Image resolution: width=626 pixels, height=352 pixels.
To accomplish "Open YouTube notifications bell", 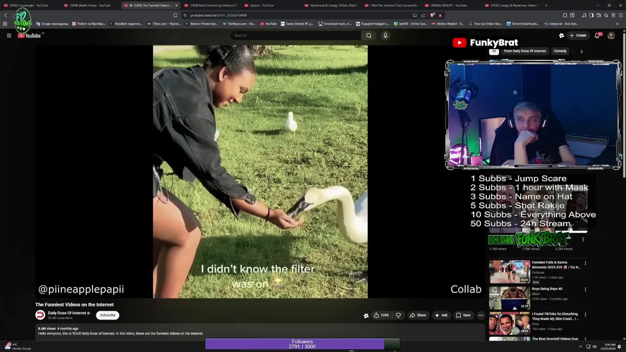I will (x=597, y=35).
